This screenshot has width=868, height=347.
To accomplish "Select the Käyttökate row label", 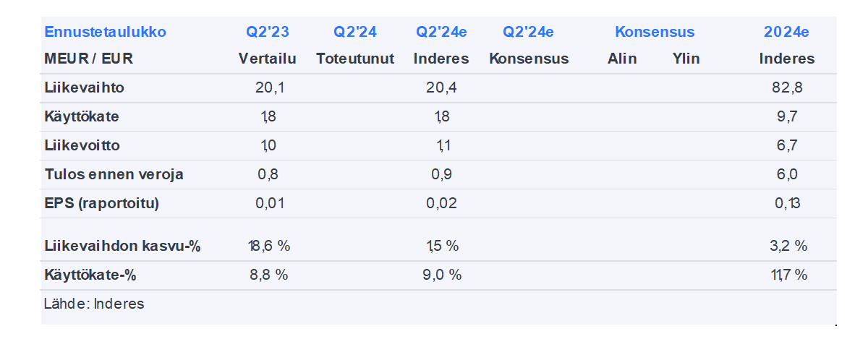I will (82, 116).
